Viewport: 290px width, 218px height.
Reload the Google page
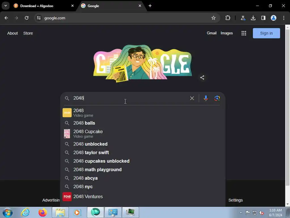click(x=27, y=18)
